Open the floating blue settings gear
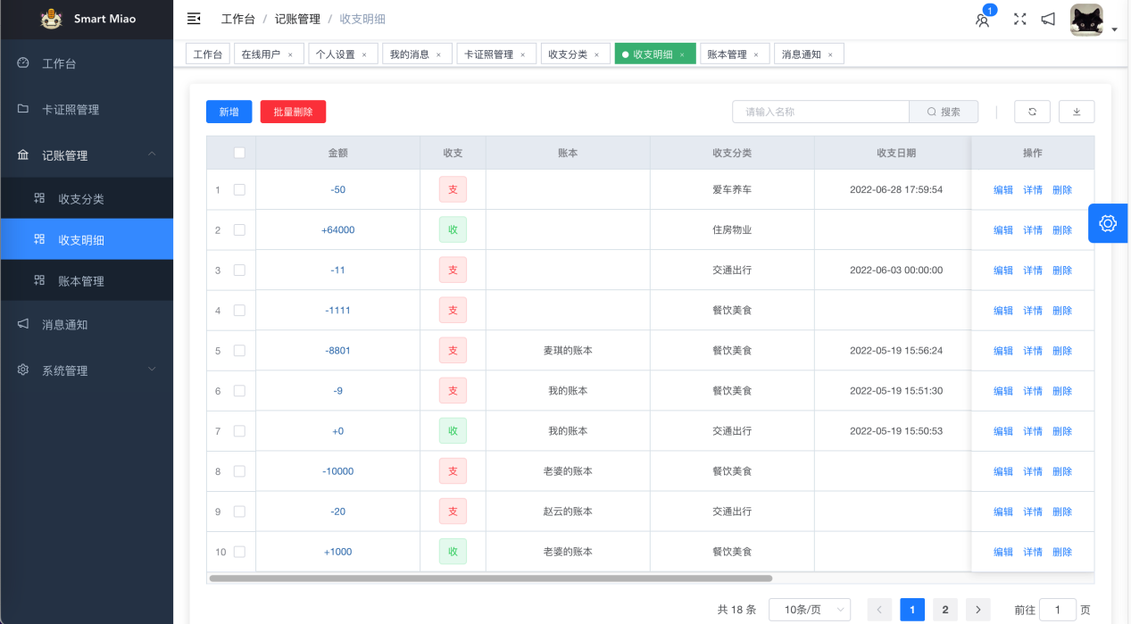 tap(1108, 223)
